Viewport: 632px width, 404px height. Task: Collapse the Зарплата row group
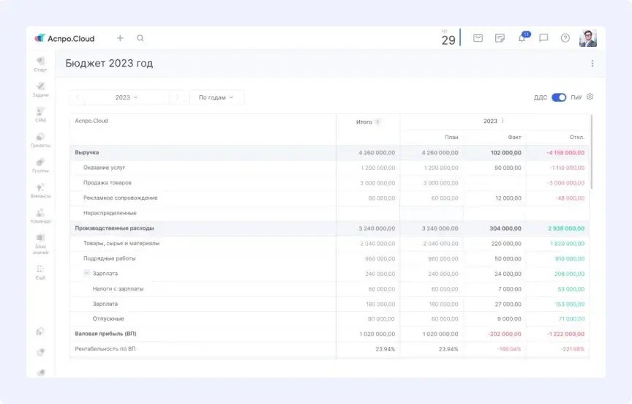pos(86,274)
